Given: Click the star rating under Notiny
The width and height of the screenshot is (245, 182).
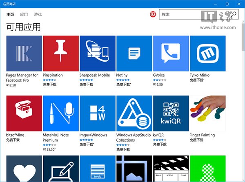Looking at the screenshot, I should [123, 80].
